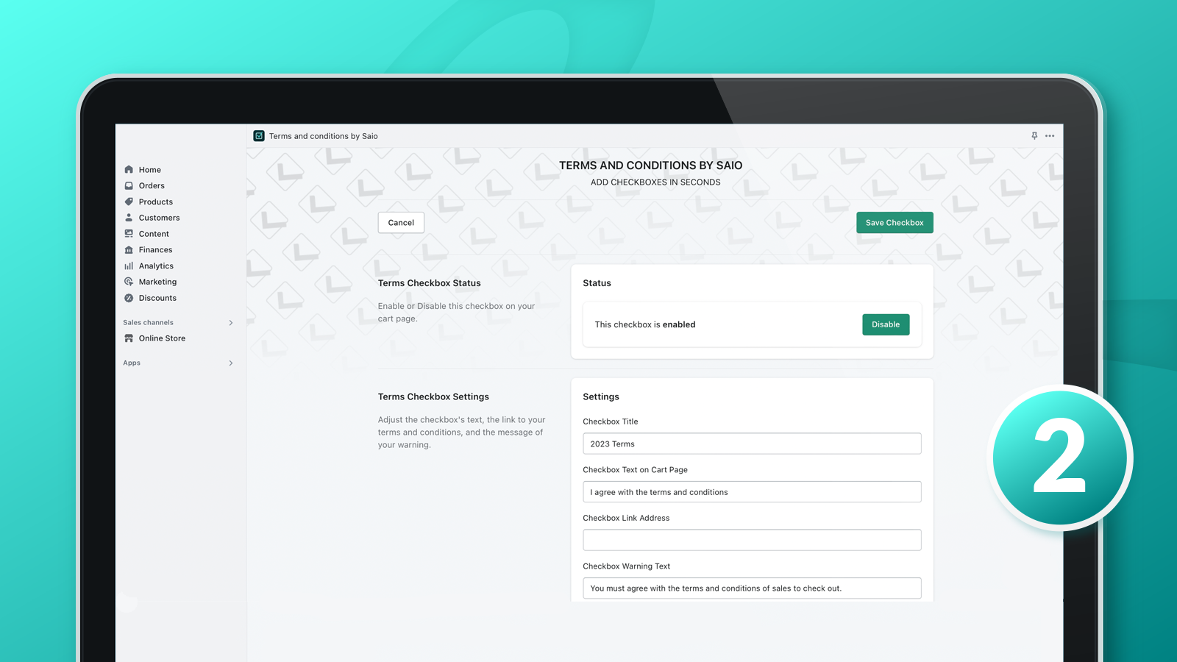1177x662 pixels.
Task: Open the Products menu item
Action: pyautogui.click(x=156, y=202)
